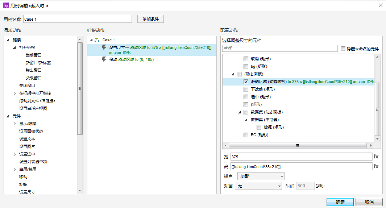Image resolution: width=386 pixels, height=208 pixels.
Task: Click the 添加条件 button
Action: click(151, 19)
